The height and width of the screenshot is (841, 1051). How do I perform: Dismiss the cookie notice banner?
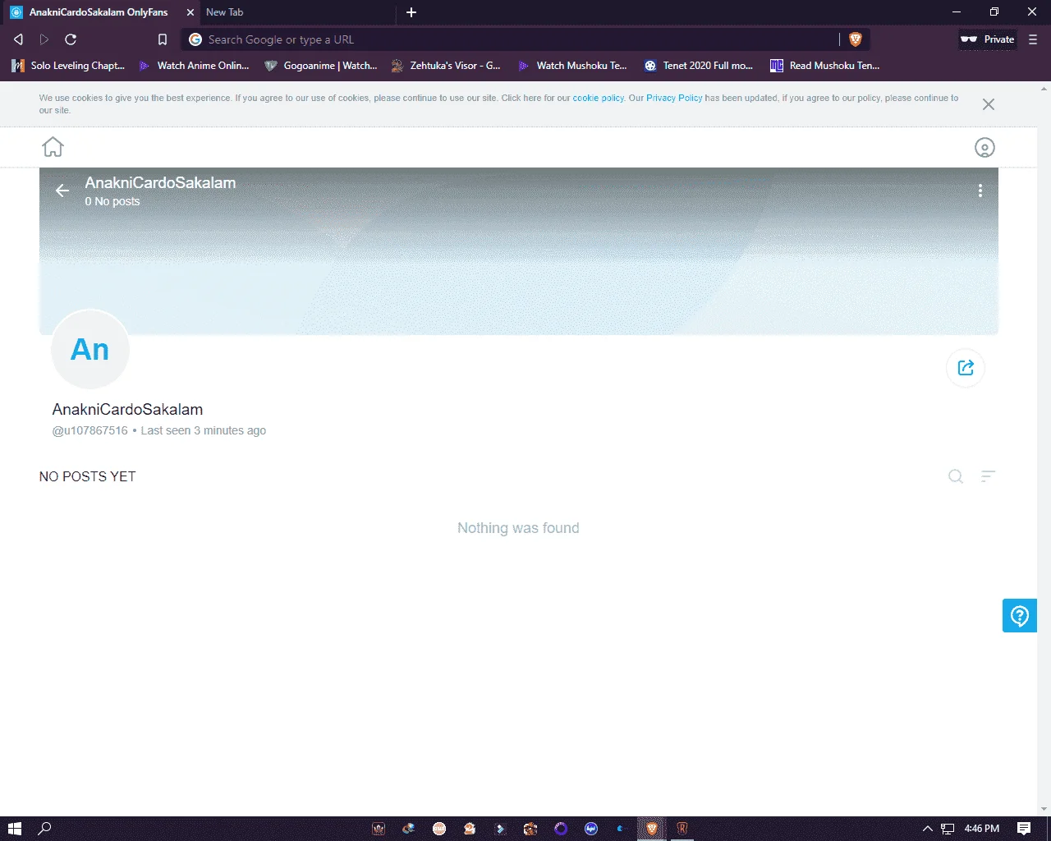(x=989, y=104)
